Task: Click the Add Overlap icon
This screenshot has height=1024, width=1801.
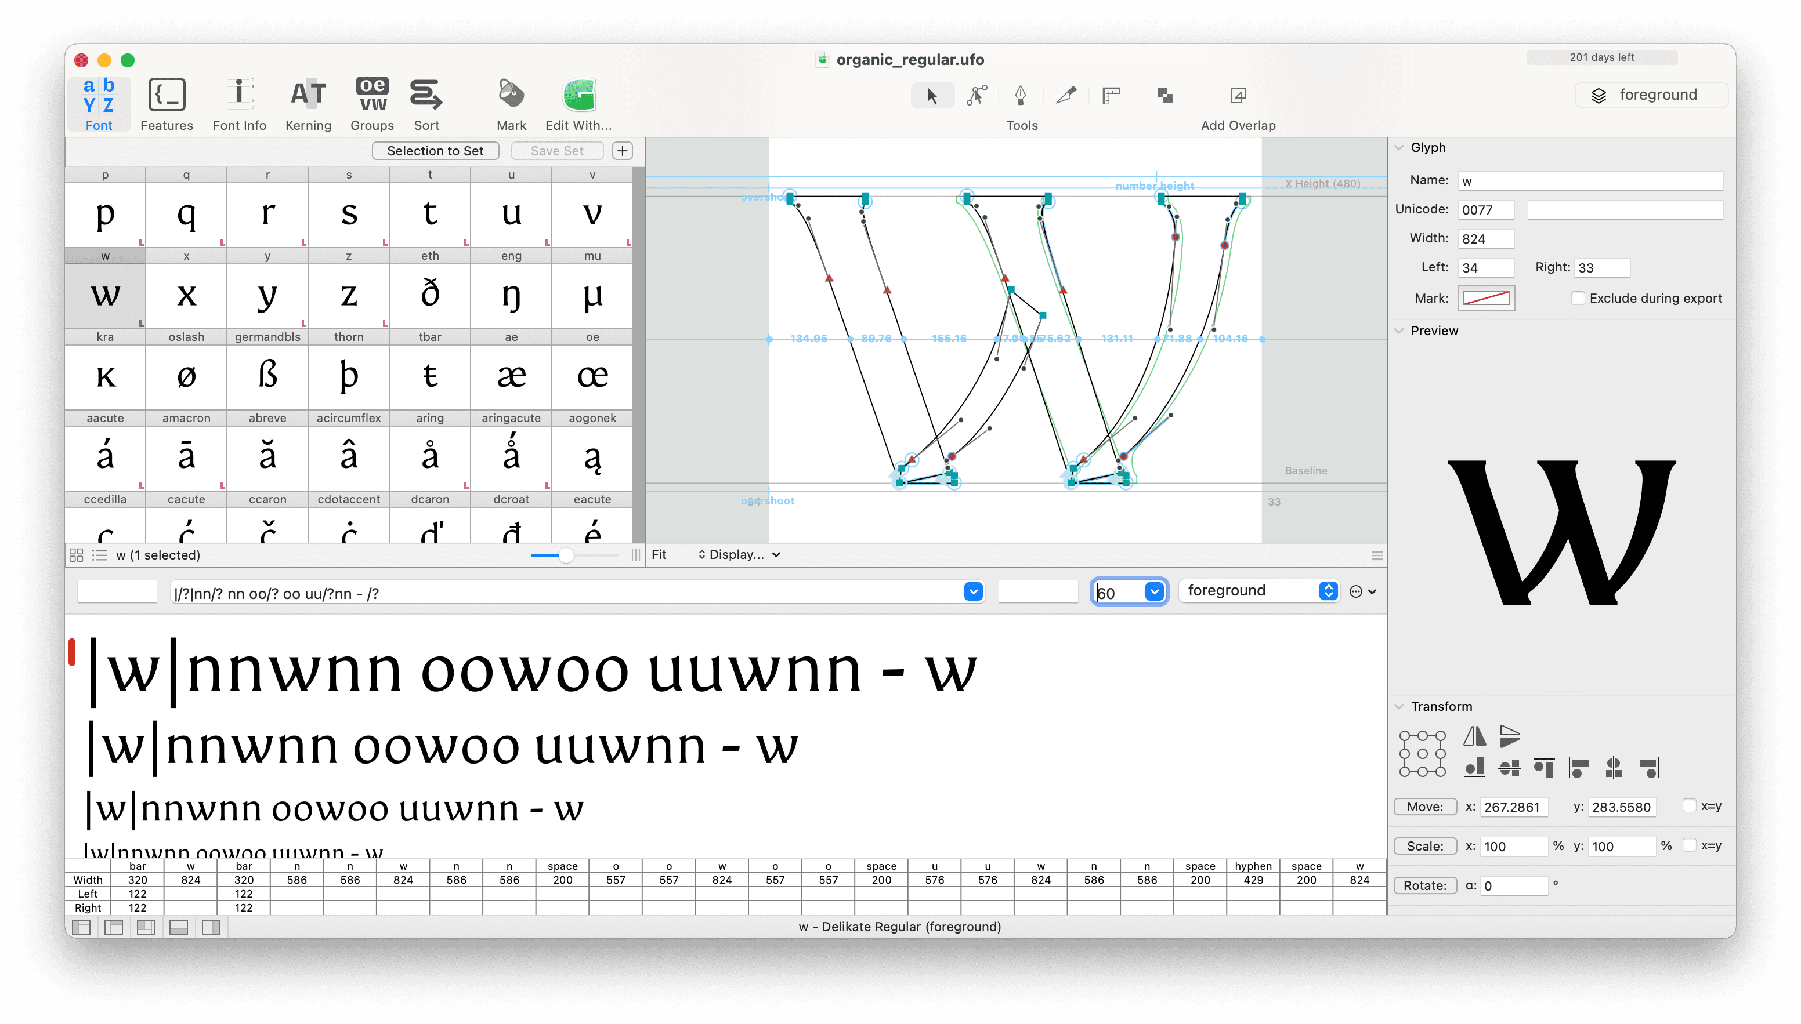Action: click(x=1238, y=95)
